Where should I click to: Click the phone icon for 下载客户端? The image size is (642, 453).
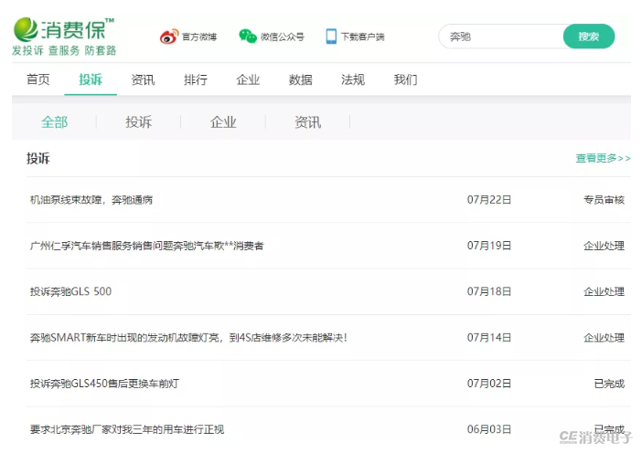pyautogui.click(x=331, y=37)
